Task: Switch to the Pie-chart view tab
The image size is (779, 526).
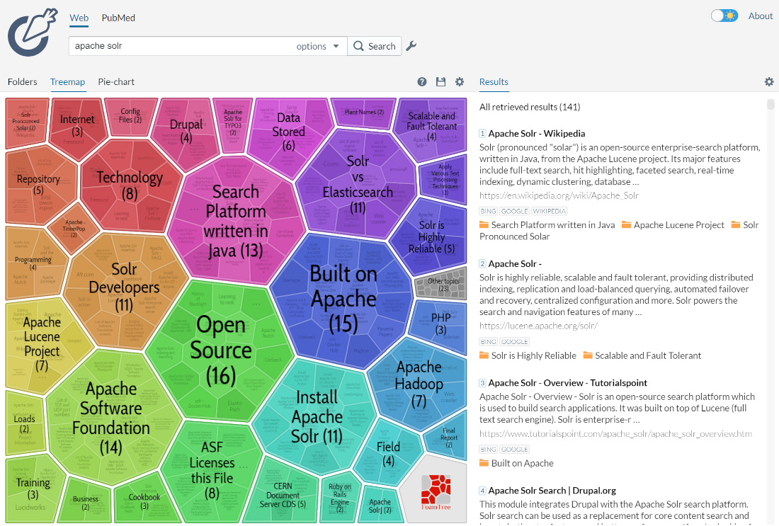Action: click(116, 82)
